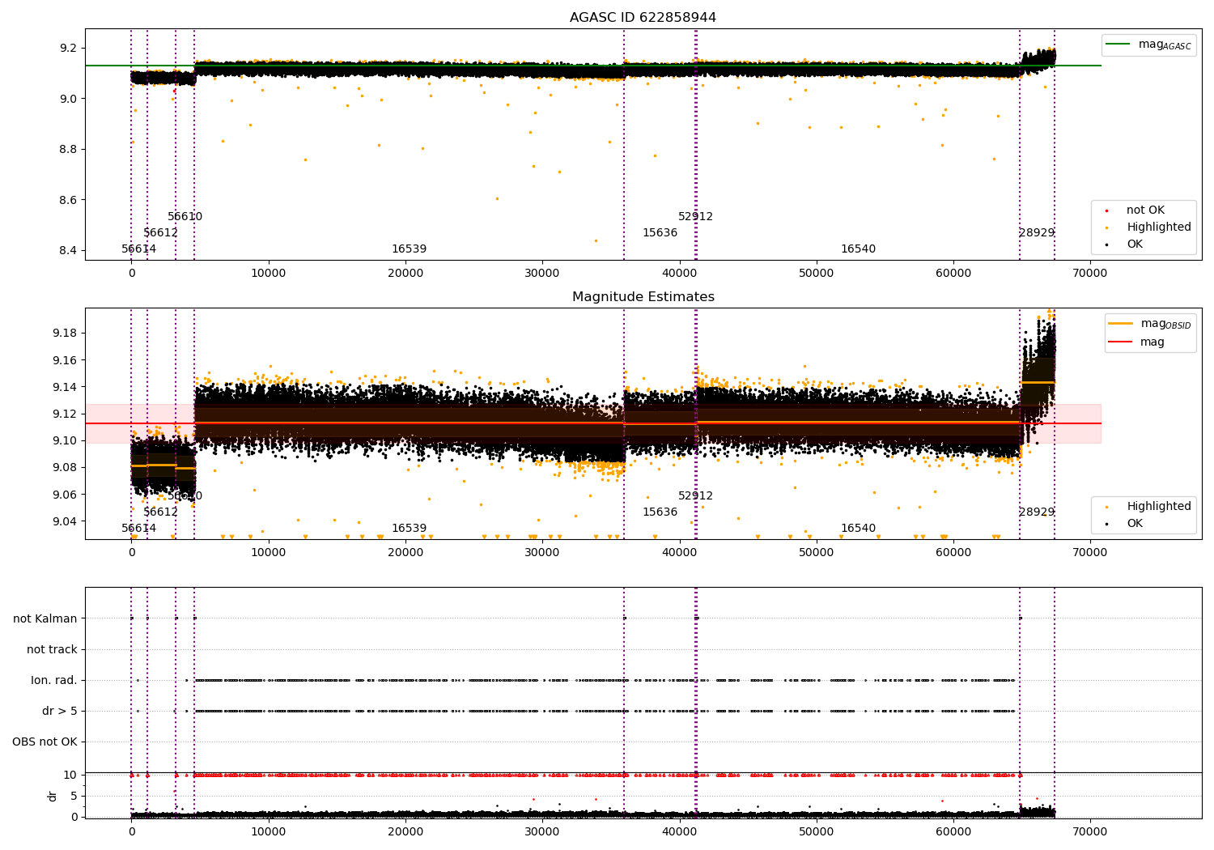1214x850 pixels.
Task: Click "Highlighted" legend entry in AGASC ID plot
Action: (x=1148, y=227)
